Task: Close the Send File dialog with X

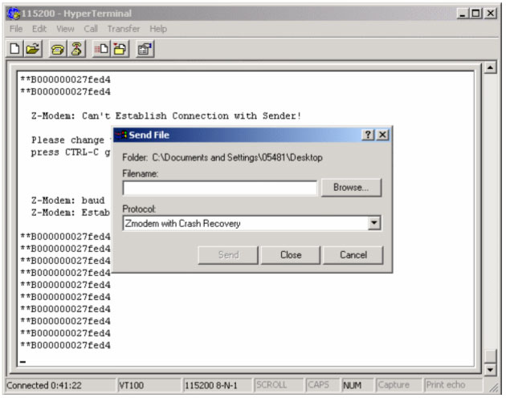Action: pyautogui.click(x=382, y=135)
